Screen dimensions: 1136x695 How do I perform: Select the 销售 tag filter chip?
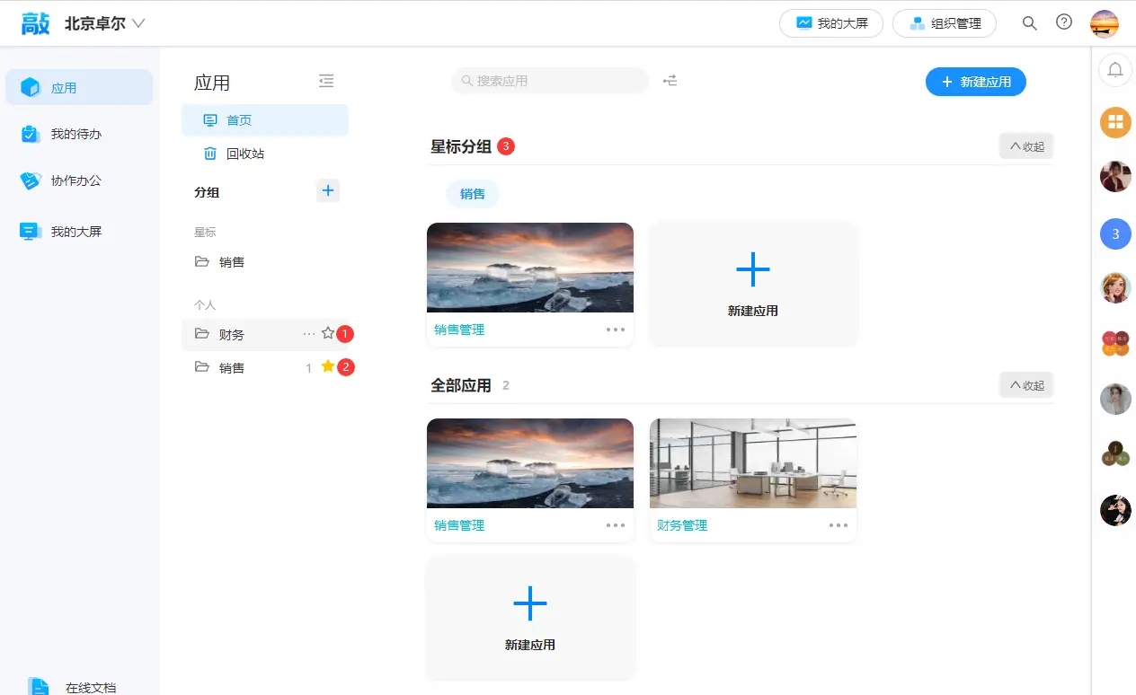[473, 194]
